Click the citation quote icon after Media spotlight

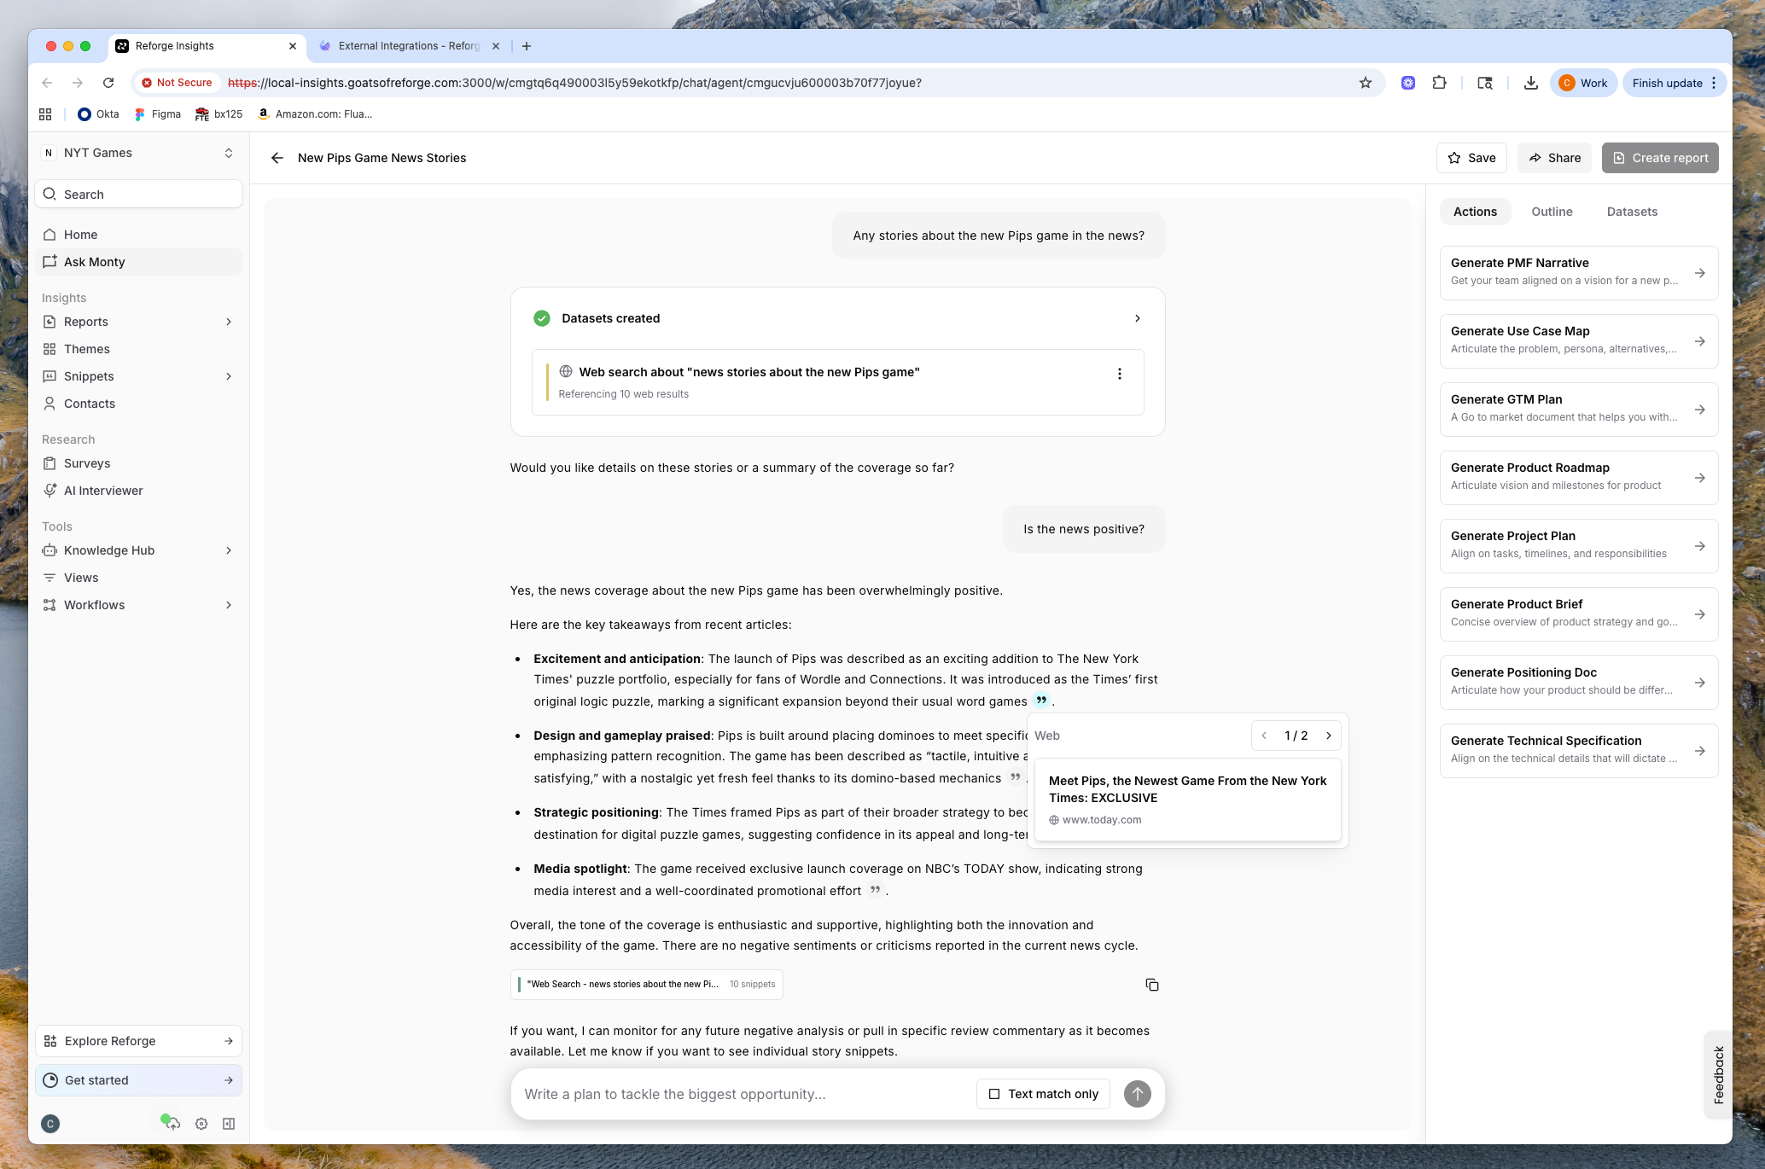pos(875,890)
